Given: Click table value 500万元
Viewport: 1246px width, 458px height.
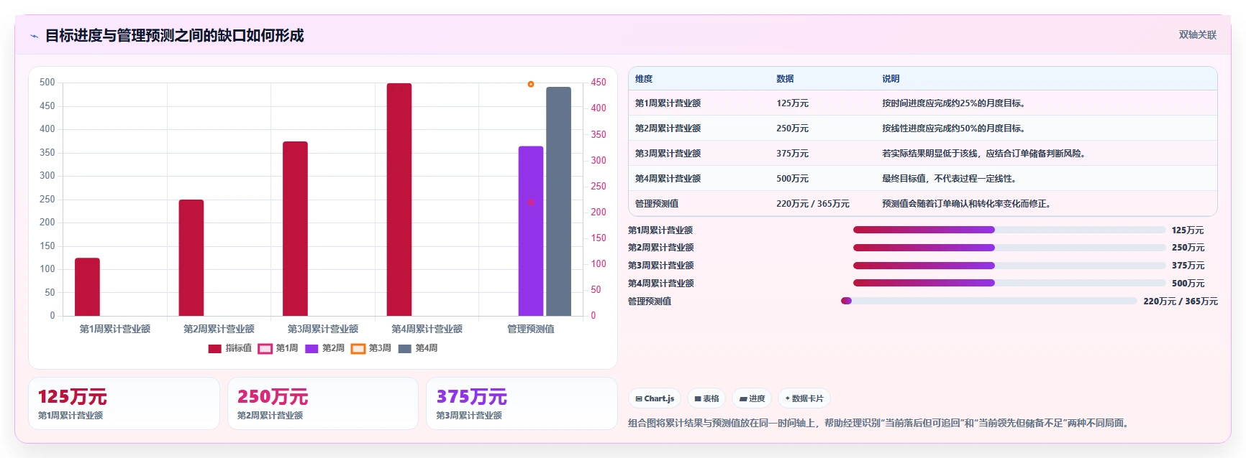Looking at the screenshot, I should click(792, 179).
